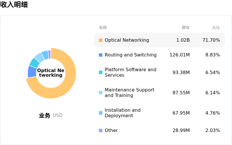Click the Other category label
This screenshot has width=232, height=145.
[x=111, y=130]
